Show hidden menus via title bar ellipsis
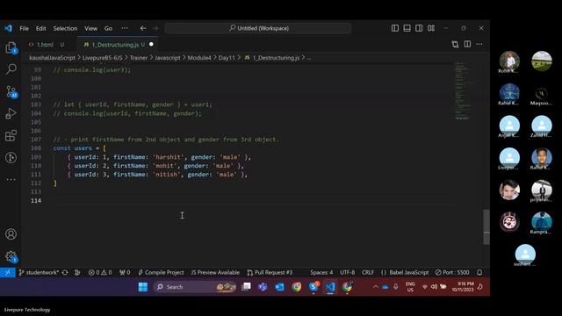 tap(125, 28)
